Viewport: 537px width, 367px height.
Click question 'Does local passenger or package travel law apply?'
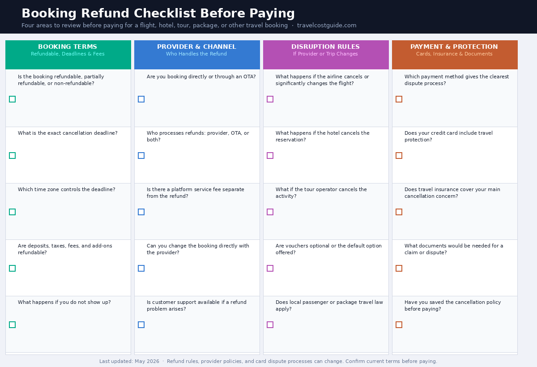[x=329, y=306]
